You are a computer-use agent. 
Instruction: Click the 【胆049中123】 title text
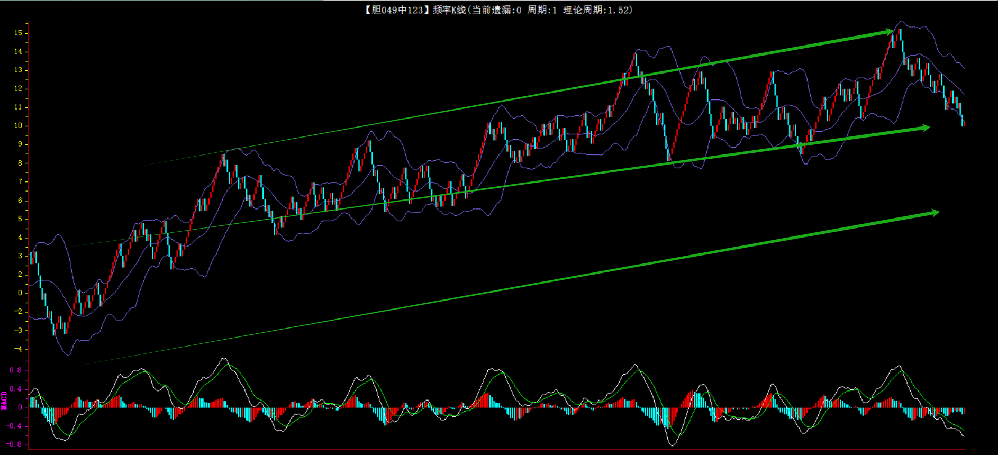click(x=394, y=10)
